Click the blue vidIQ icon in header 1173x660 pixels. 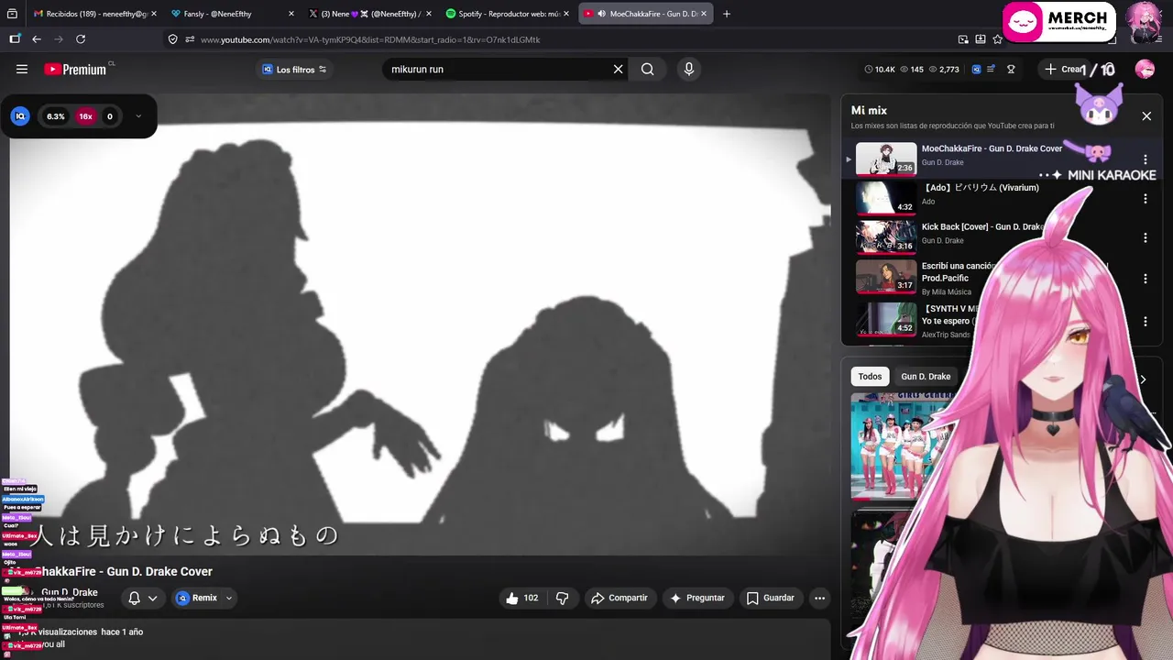click(976, 69)
